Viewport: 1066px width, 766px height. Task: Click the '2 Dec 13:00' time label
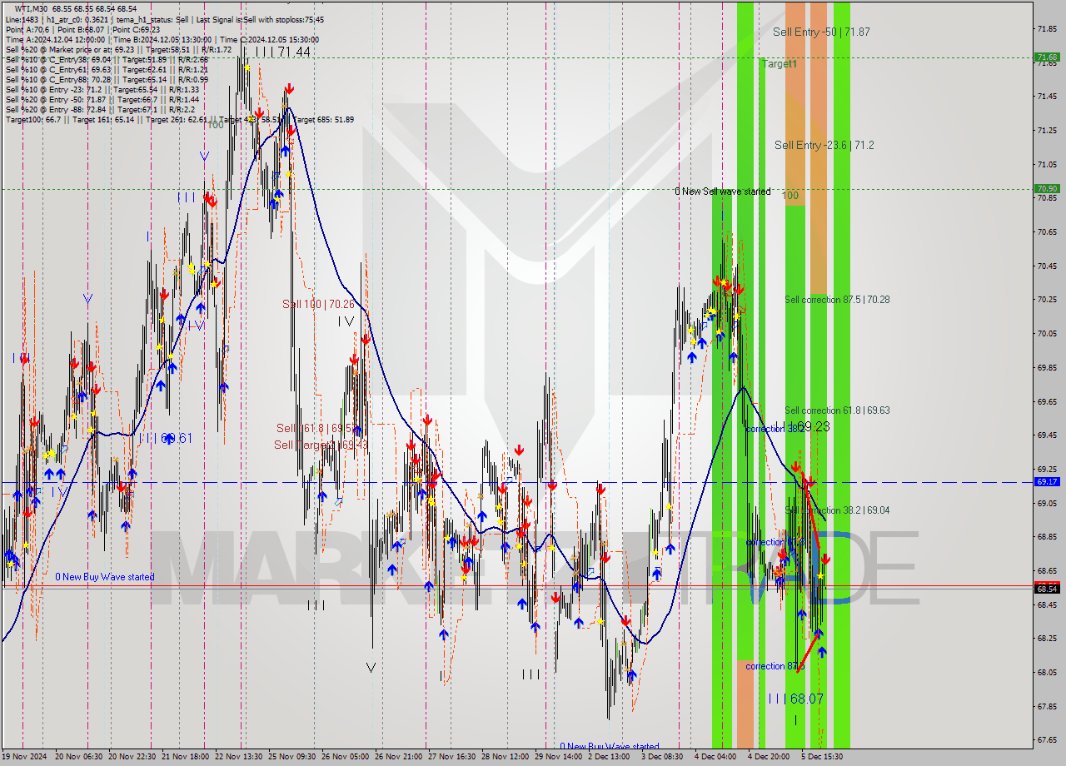pos(610,757)
